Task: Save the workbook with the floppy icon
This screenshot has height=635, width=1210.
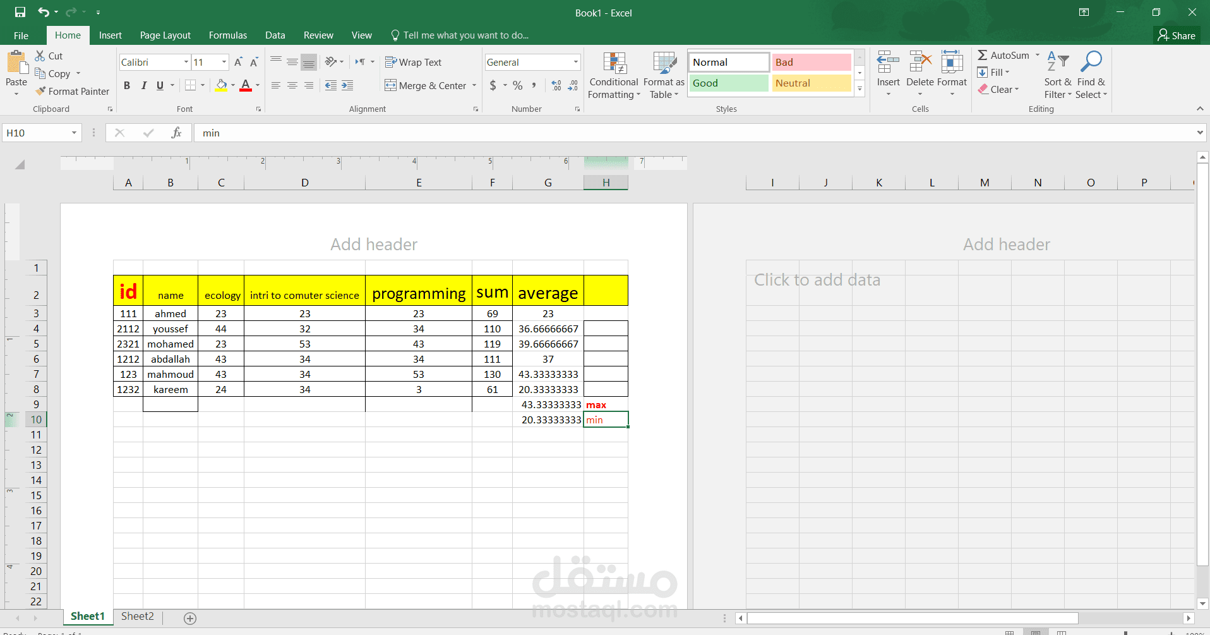Action: (20, 12)
